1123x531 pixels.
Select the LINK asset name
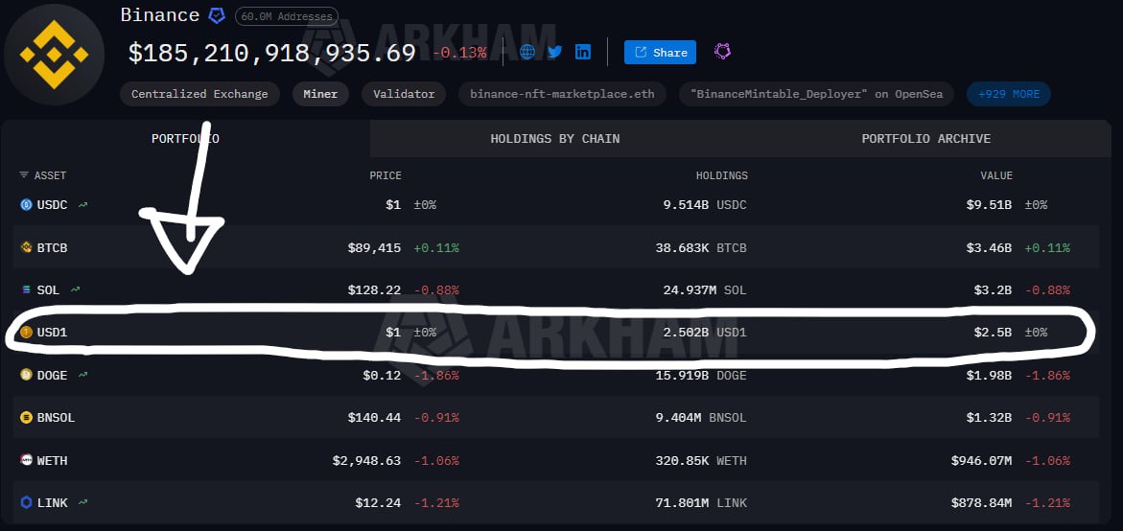click(53, 502)
